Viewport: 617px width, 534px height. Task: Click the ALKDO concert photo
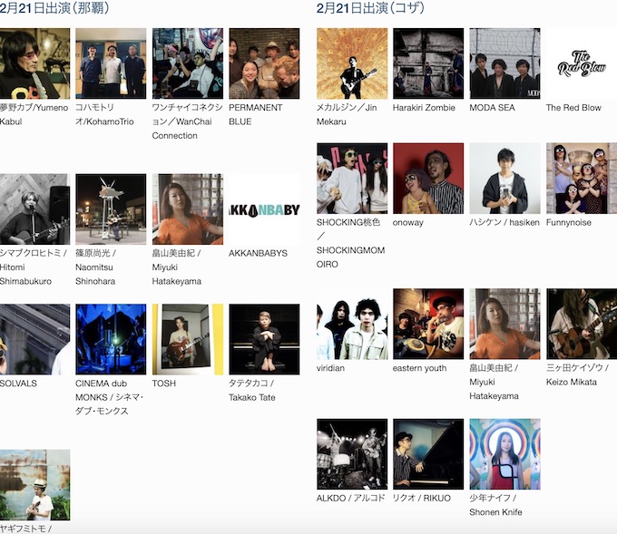pos(352,454)
